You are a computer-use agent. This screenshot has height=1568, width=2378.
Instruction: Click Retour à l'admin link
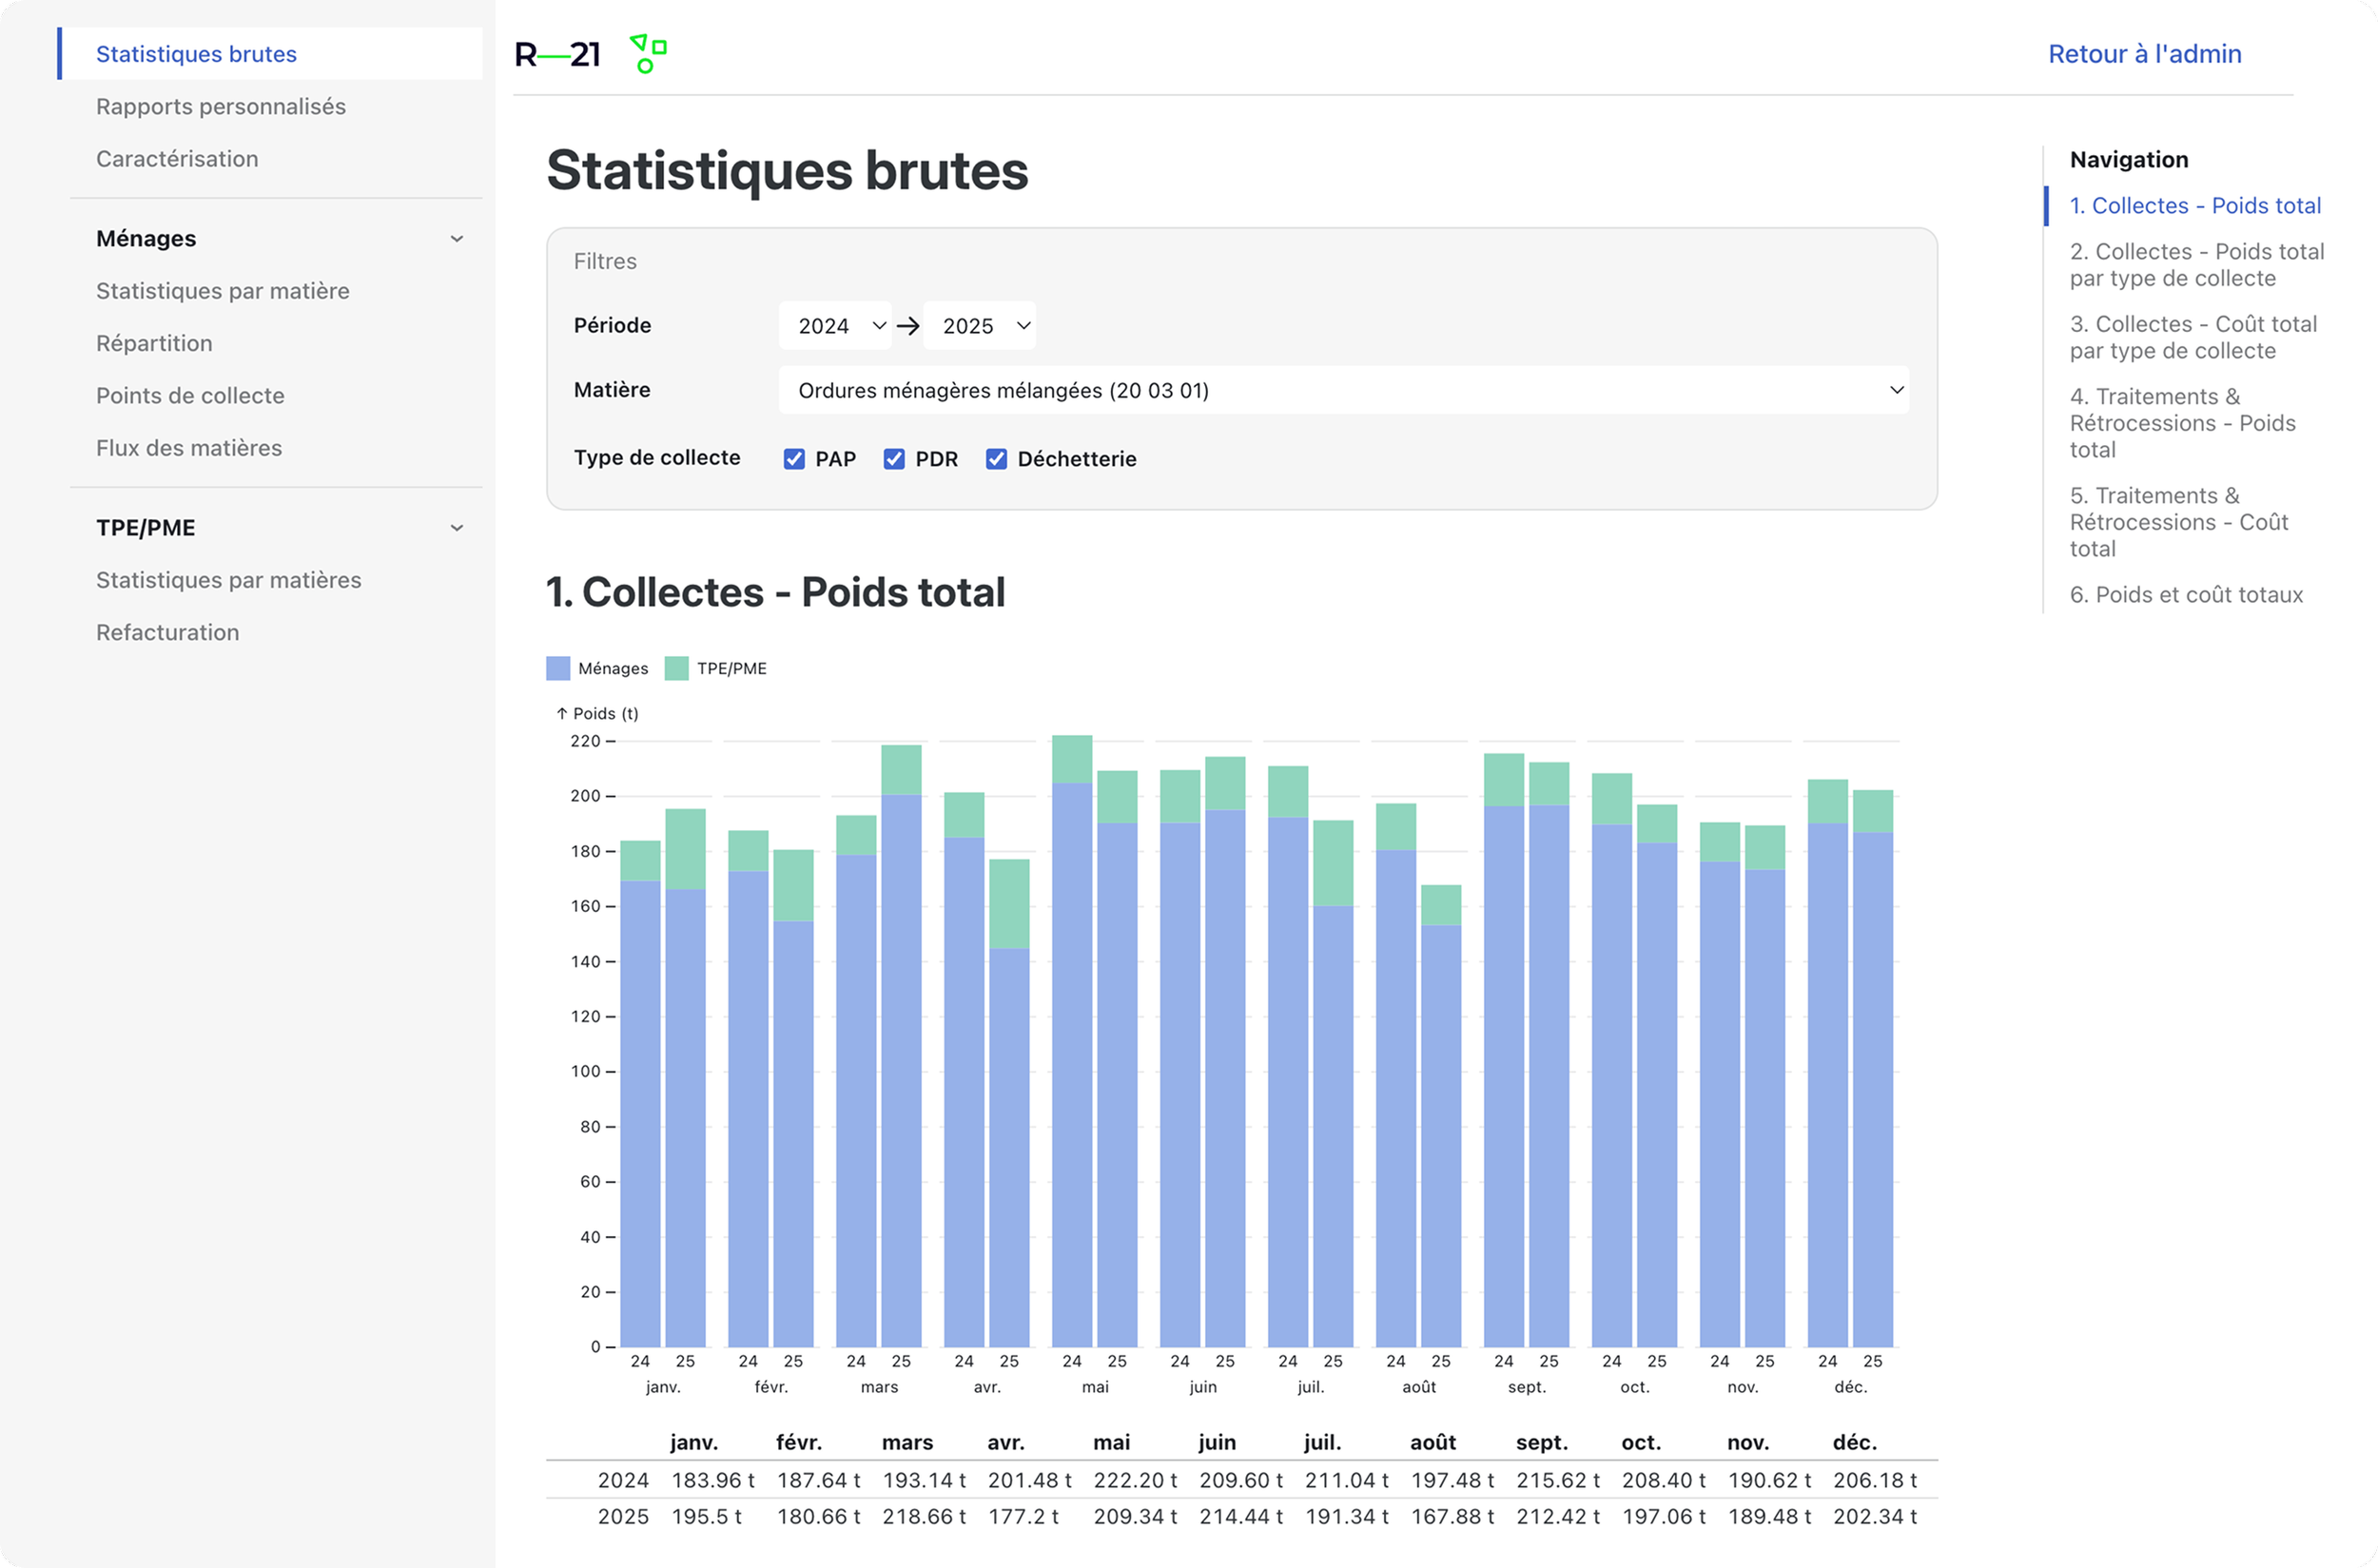[x=2144, y=54]
